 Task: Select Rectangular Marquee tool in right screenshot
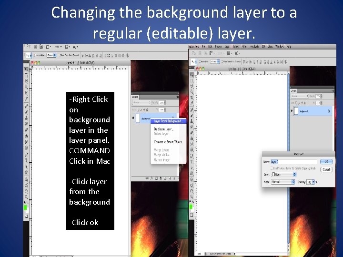(192, 81)
